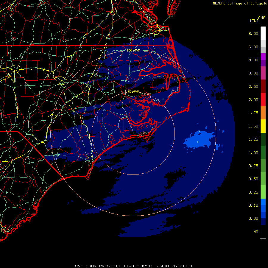Click the "1.00" legend value

click(x=253, y=153)
